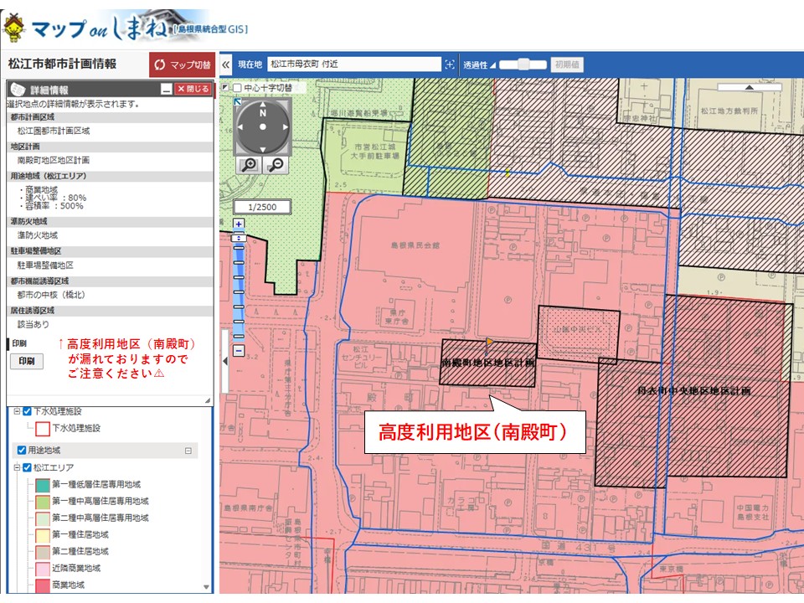Click the 下水処理施設 legend red outline box
The width and height of the screenshot is (804, 603).
click(43, 428)
